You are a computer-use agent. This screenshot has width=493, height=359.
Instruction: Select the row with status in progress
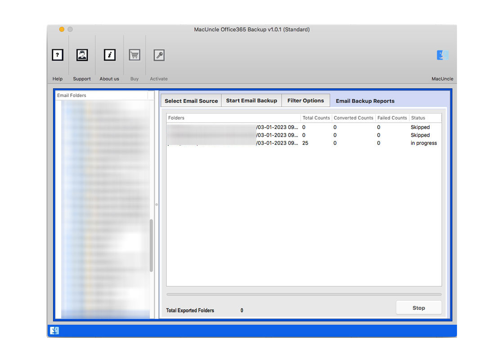pyautogui.click(x=304, y=143)
